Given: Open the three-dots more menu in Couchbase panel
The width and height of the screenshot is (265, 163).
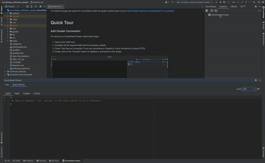Looking at the screenshot, I should (x=259, y=11).
